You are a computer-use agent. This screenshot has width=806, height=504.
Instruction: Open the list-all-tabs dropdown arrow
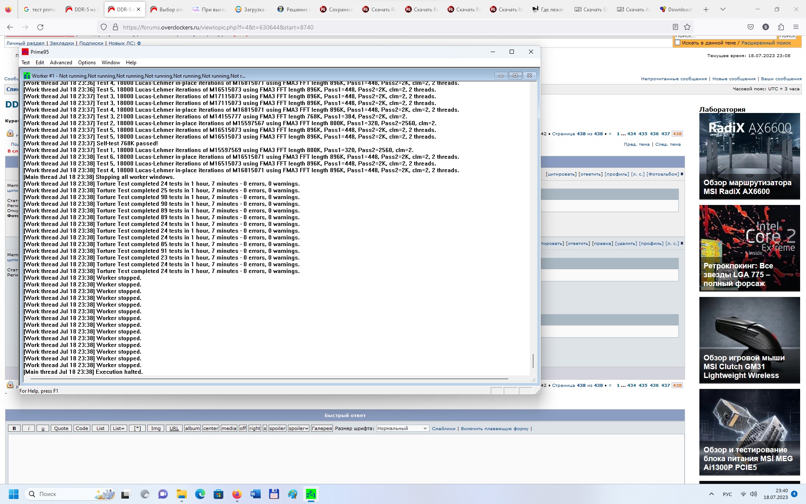point(723,9)
